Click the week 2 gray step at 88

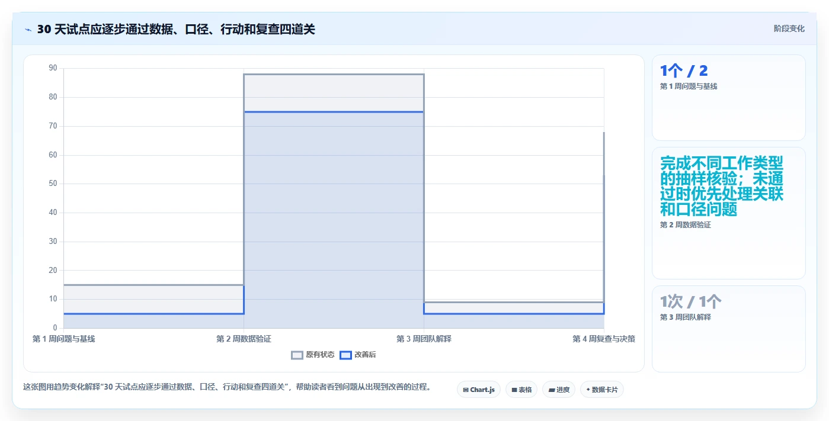(334, 74)
